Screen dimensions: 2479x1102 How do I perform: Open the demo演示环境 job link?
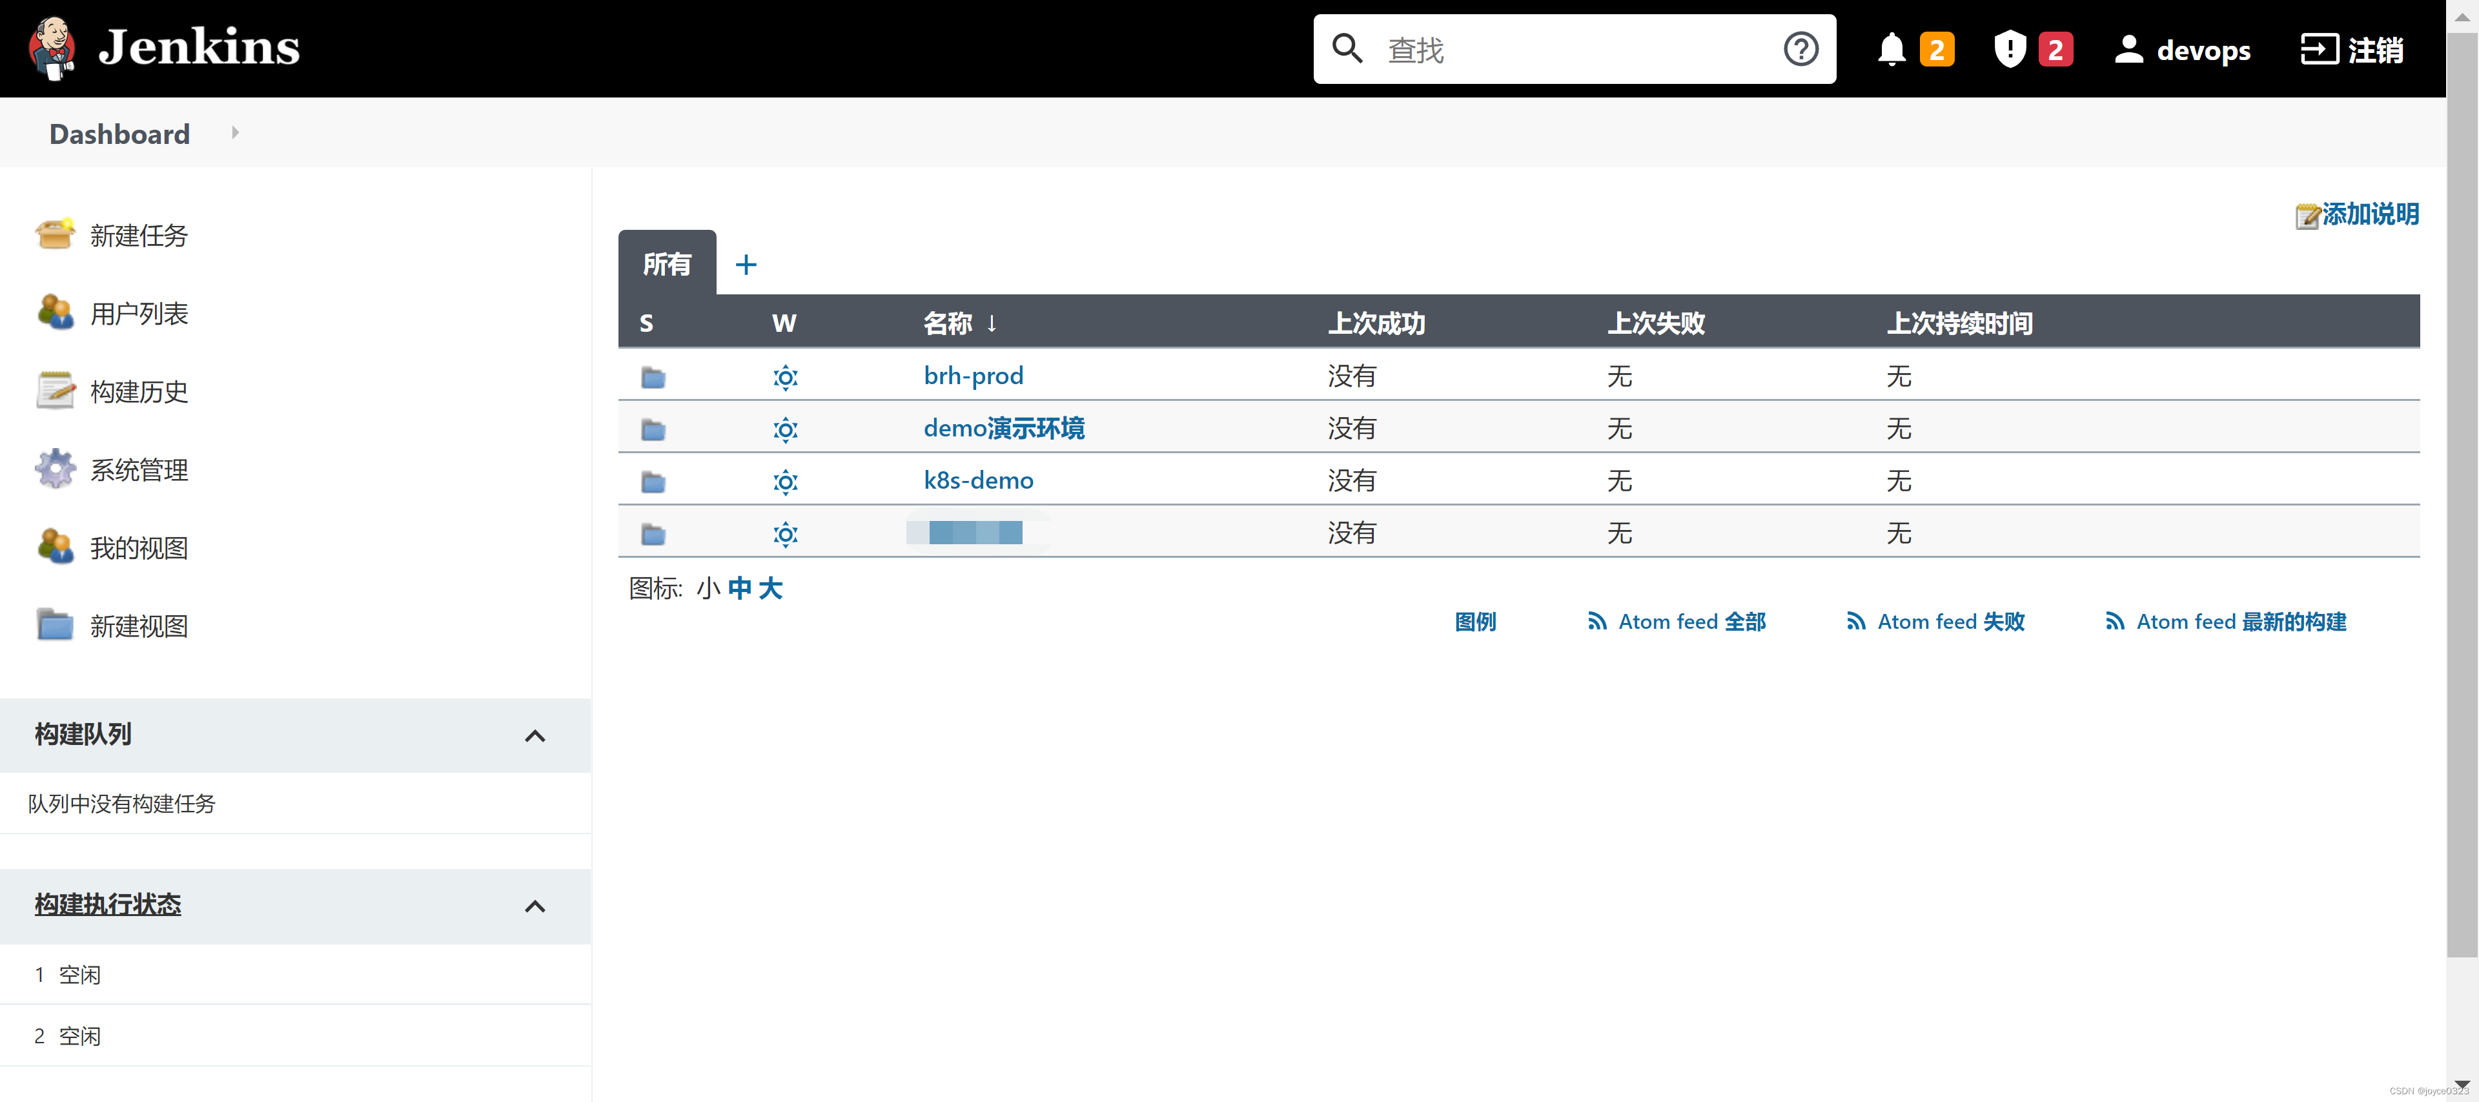pyautogui.click(x=1003, y=428)
